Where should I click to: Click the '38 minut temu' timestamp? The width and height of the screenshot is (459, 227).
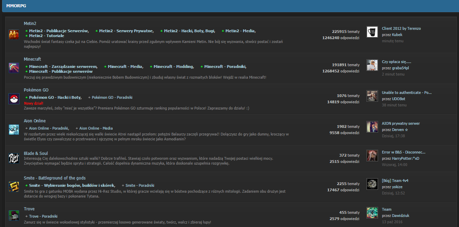[394, 105]
